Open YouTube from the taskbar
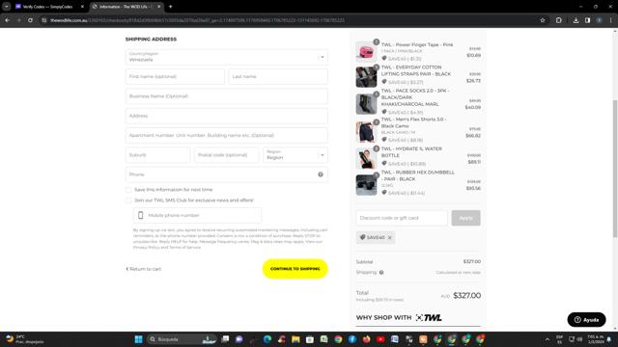The width and height of the screenshot is (618, 347). click(380, 339)
